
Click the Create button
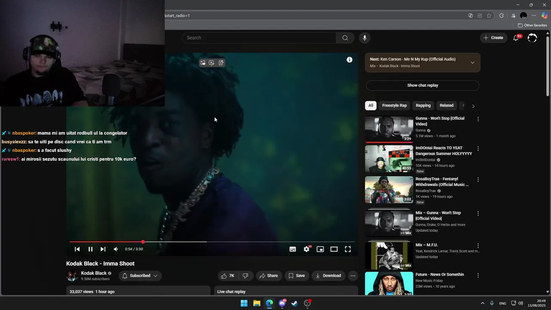pyautogui.click(x=493, y=38)
